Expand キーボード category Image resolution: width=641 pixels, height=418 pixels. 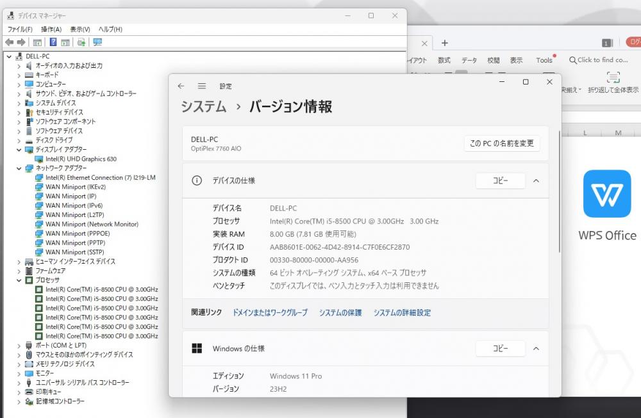click(x=19, y=75)
